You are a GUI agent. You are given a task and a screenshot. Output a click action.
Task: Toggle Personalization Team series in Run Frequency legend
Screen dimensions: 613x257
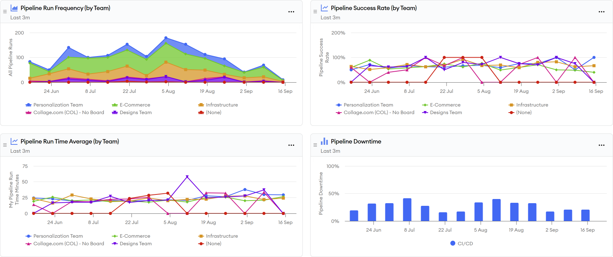coord(58,105)
